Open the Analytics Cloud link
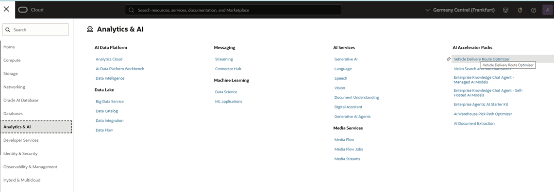This screenshot has height=192, width=554. [109, 59]
